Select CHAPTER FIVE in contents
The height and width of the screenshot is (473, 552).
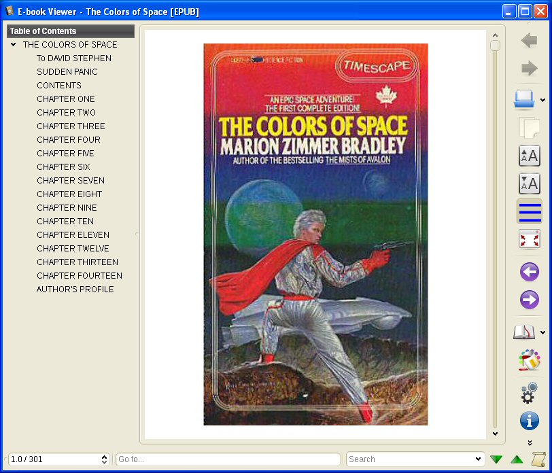pyautogui.click(x=65, y=154)
